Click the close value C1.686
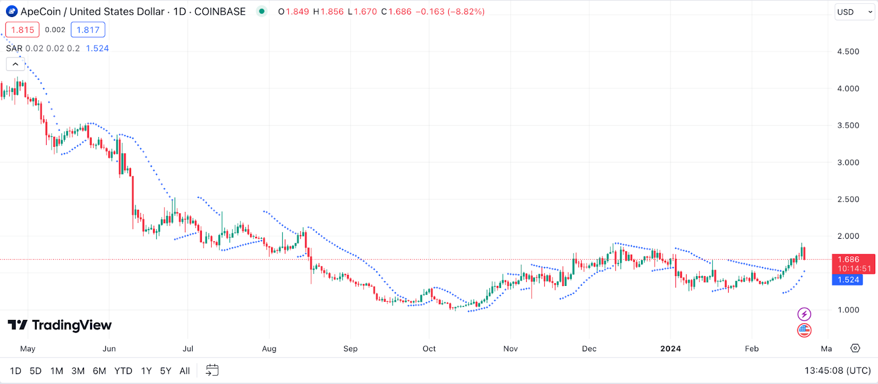 (396, 12)
